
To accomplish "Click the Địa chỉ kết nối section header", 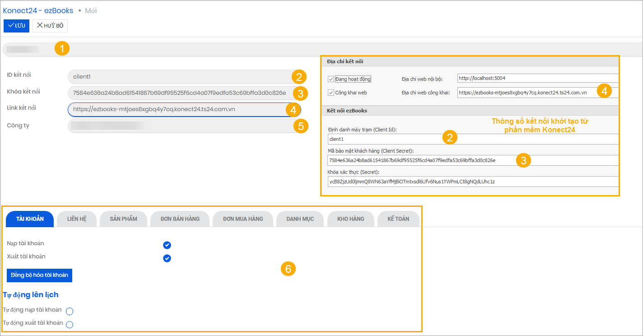I will (470, 61).
